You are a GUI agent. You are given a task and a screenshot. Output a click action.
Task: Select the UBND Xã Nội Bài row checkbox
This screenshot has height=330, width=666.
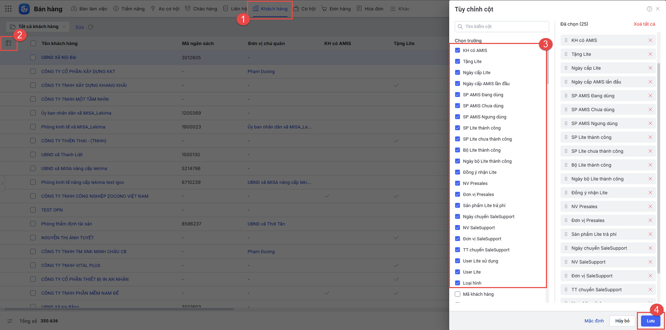tap(33, 57)
